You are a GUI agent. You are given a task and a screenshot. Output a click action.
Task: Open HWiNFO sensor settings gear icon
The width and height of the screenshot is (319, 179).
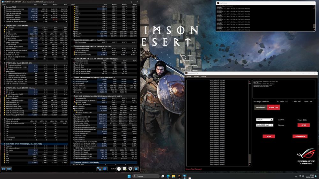[130, 169]
